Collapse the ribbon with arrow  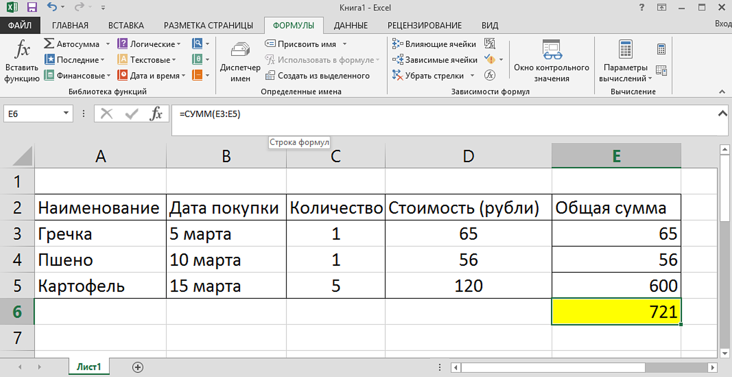pyautogui.click(x=722, y=92)
